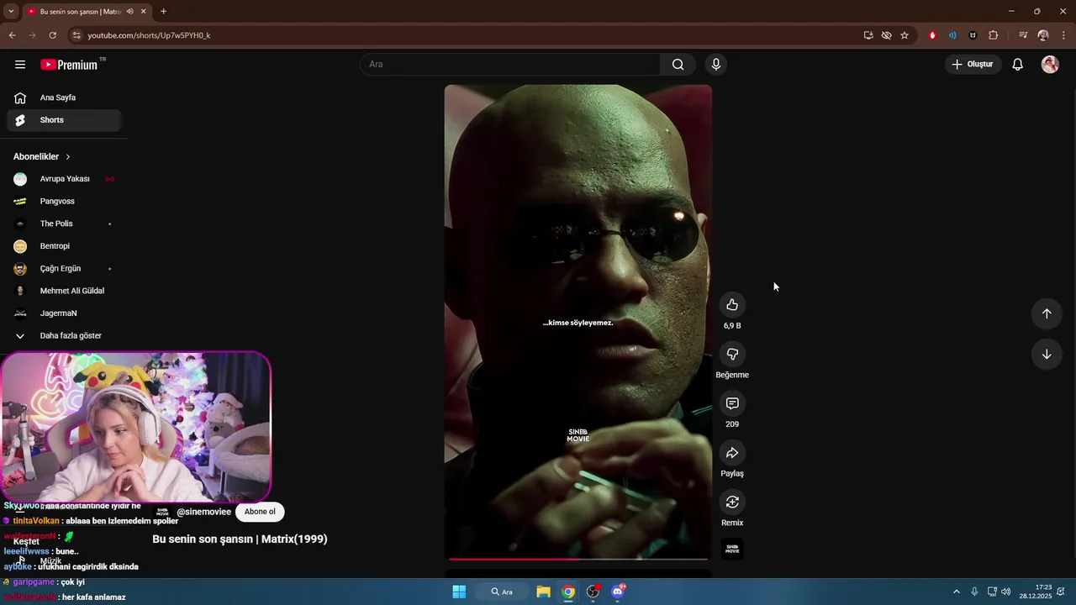The height and width of the screenshot is (605, 1076).
Task: Open The Polis subscription channel
Action: click(x=64, y=224)
